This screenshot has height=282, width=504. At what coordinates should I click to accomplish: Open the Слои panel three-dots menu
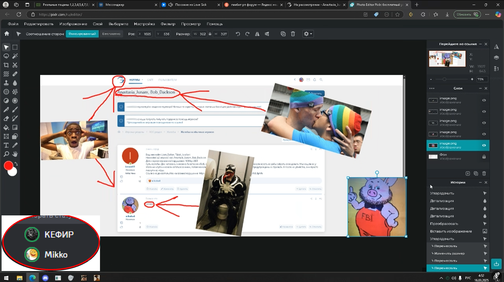coord(432,88)
